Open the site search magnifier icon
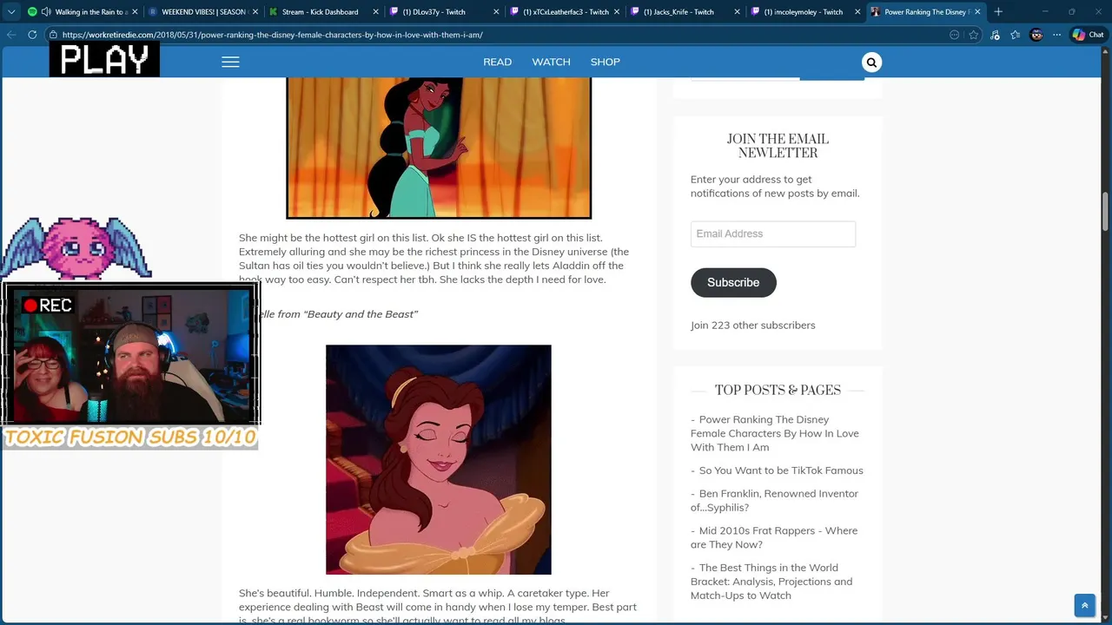This screenshot has height=625, width=1112. (871, 62)
